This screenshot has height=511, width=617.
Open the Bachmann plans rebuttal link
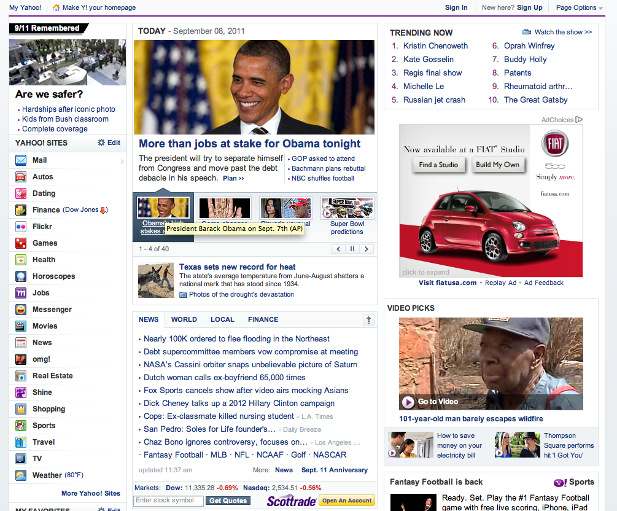pyautogui.click(x=328, y=168)
